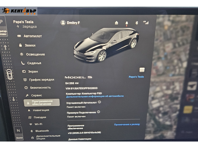Tap info icon beside Премиум Подключение
This screenshot has width=198, height=148.
point(98,112)
